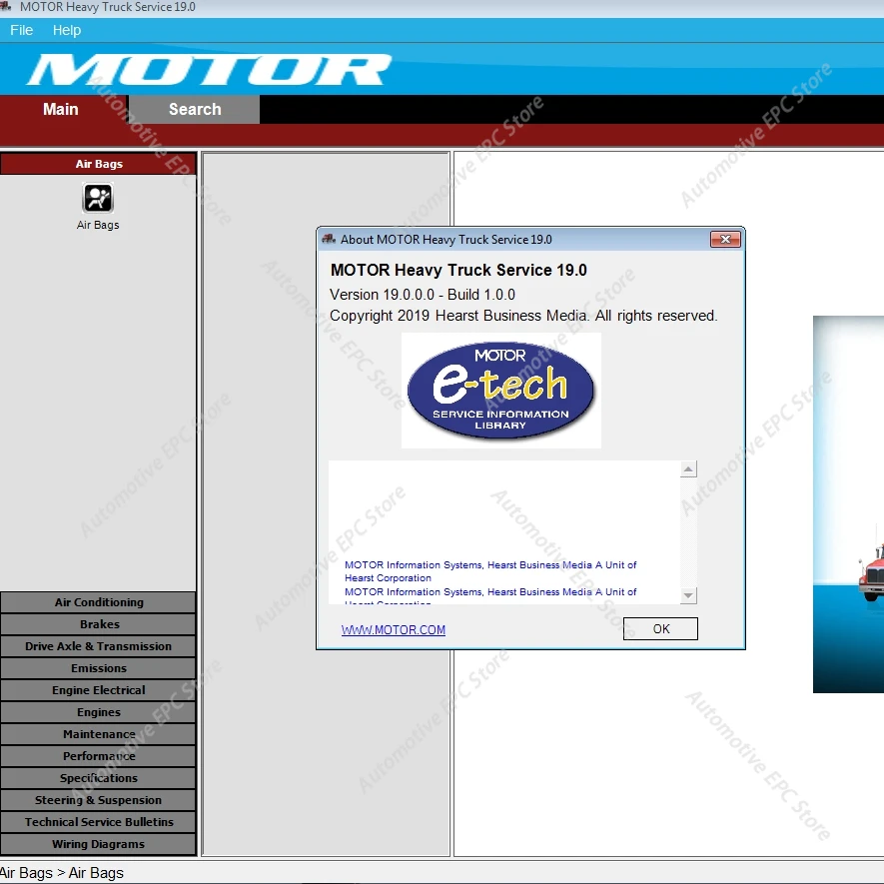
Task: Open the Help menu
Action: click(x=67, y=30)
